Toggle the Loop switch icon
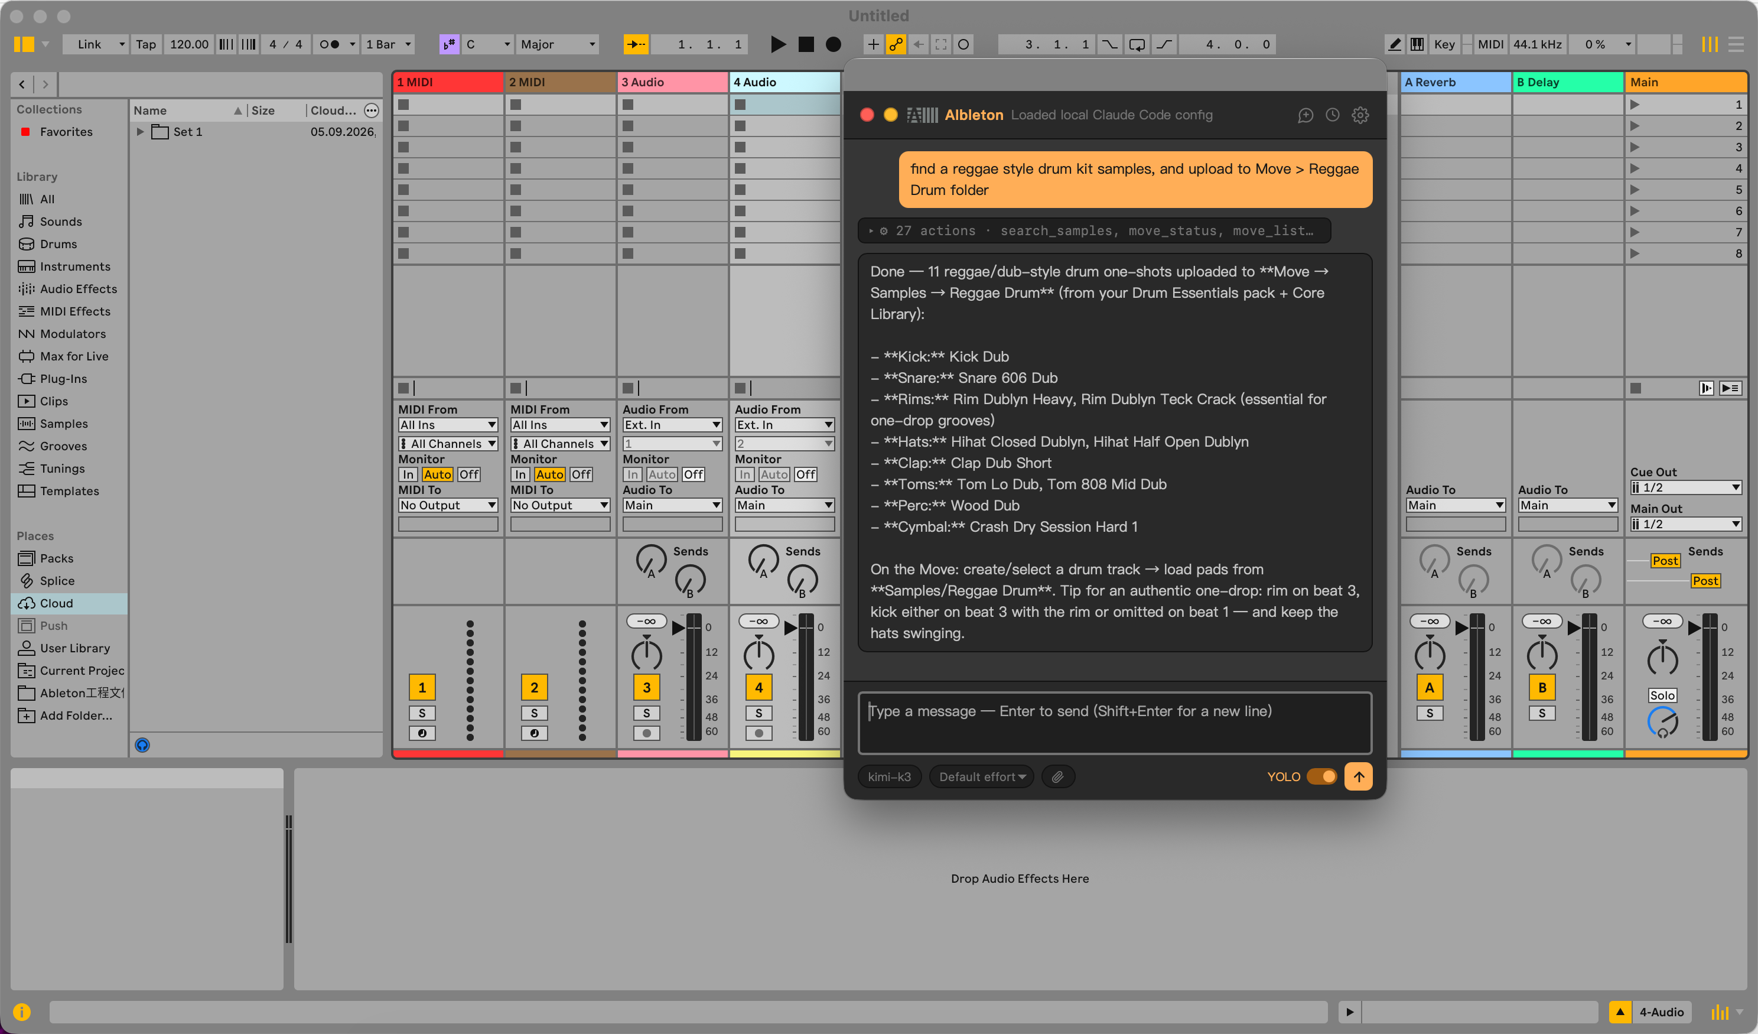Image resolution: width=1758 pixels, height=1034 pixels. 1137,44
